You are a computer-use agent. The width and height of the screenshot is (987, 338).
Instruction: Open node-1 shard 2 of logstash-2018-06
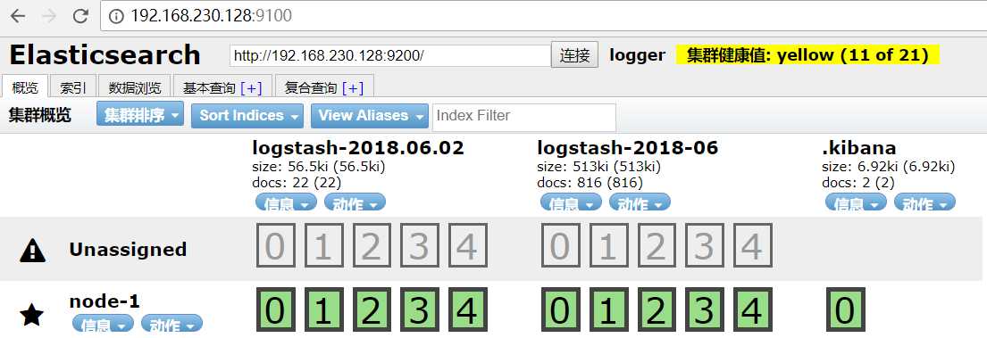point(657,309)
